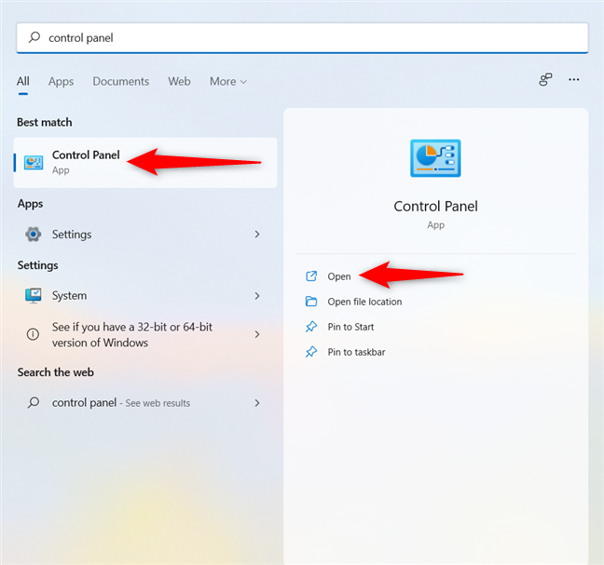Screen dimensions: 604x565
Task: Open See if you have a 32-bit or 64-bit result
Action: click(x=145, y=334)
